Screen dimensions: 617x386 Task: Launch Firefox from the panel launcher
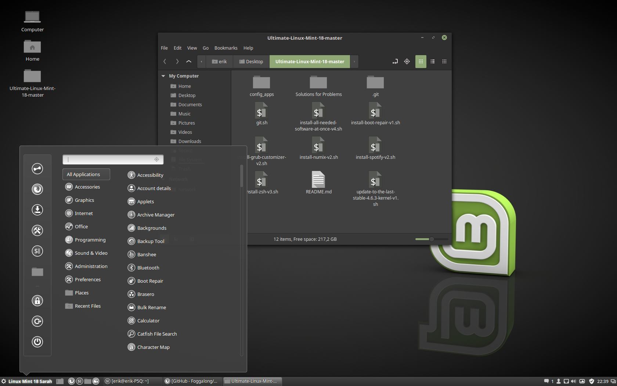(71, 381)
